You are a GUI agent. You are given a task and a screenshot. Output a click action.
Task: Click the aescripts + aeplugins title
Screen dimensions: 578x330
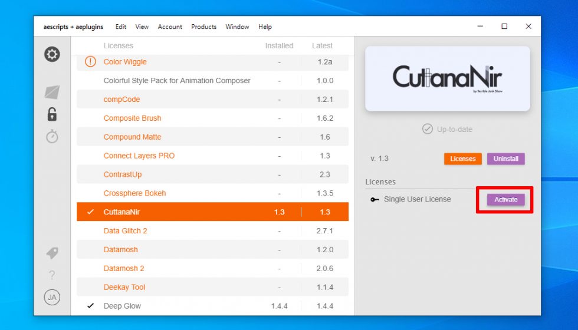pos(73,27)
